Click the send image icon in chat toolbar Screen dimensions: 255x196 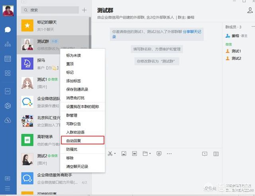click(x=124, y=153)
